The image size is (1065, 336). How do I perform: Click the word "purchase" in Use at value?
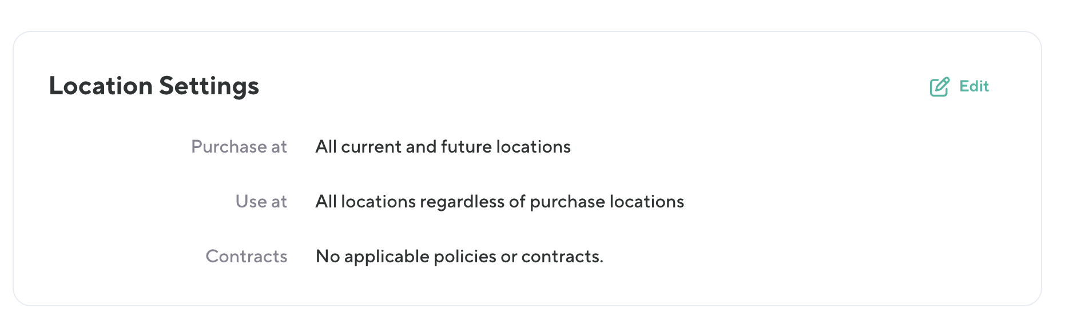coord(567,202)
